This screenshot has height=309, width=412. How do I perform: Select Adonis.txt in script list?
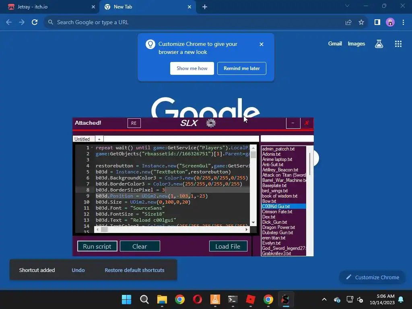(x=272, y=154)
